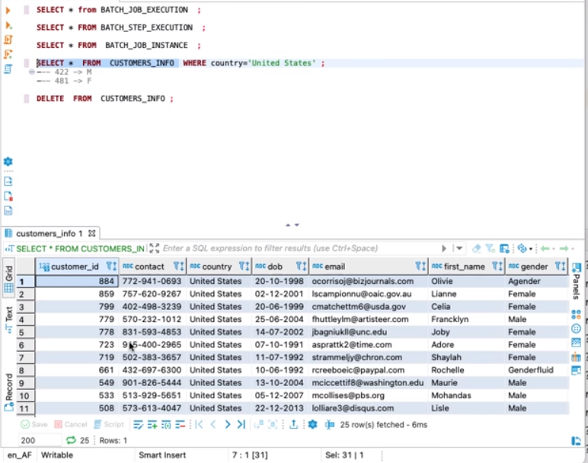Open the value viewer panel icon on right
588x463 pixels.
pos(577,371)
